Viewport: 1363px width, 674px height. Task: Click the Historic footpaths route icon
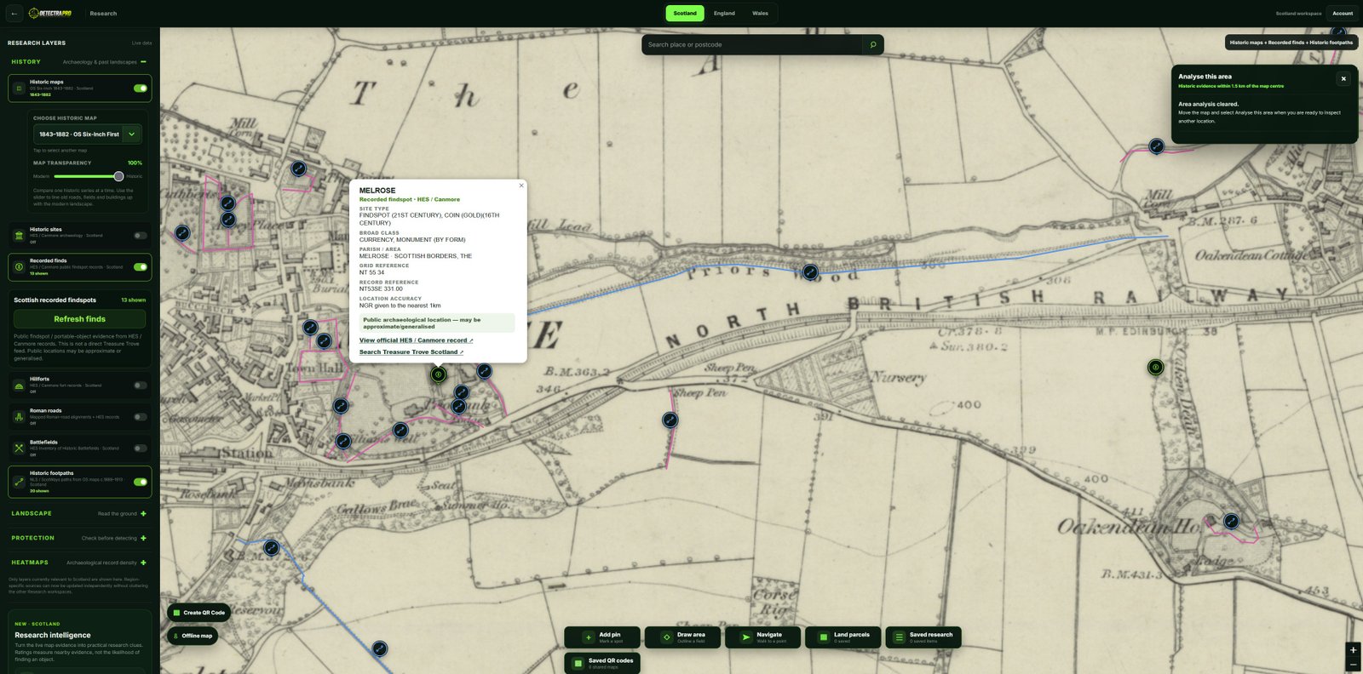(19, 482)
